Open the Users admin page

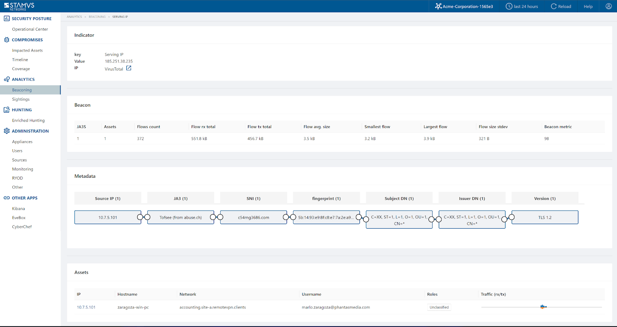coord(17,151)
